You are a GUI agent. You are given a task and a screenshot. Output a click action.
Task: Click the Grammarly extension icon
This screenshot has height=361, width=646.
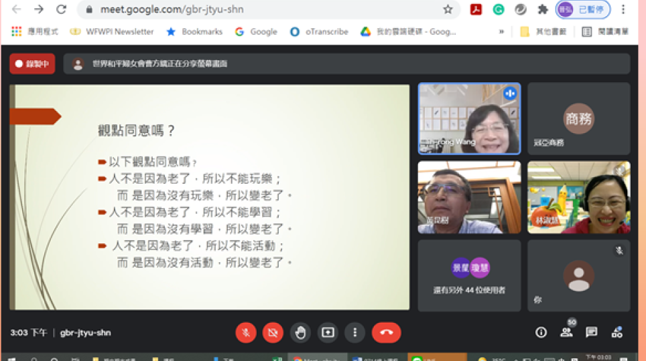point(499,9)
